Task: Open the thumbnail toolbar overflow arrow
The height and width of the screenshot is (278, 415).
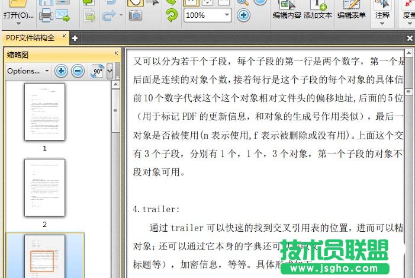Action: (x=110, y=71)
